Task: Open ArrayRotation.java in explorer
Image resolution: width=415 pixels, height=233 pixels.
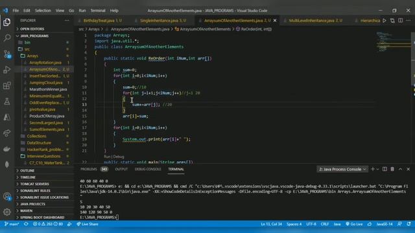Action: click(45, 63)
